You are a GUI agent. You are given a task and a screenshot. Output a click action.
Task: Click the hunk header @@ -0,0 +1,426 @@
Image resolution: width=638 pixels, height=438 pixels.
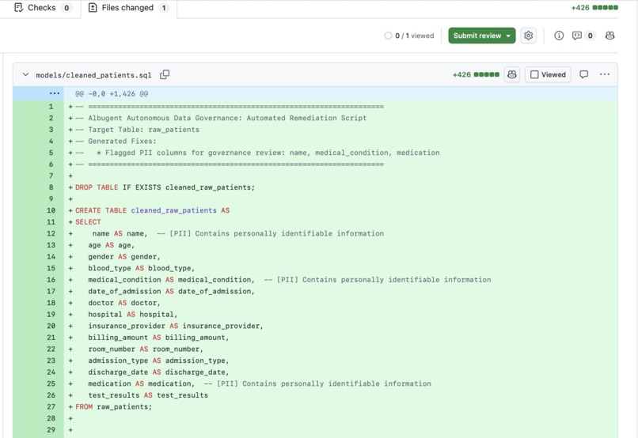pyautogui.click(x=112, y=94)
